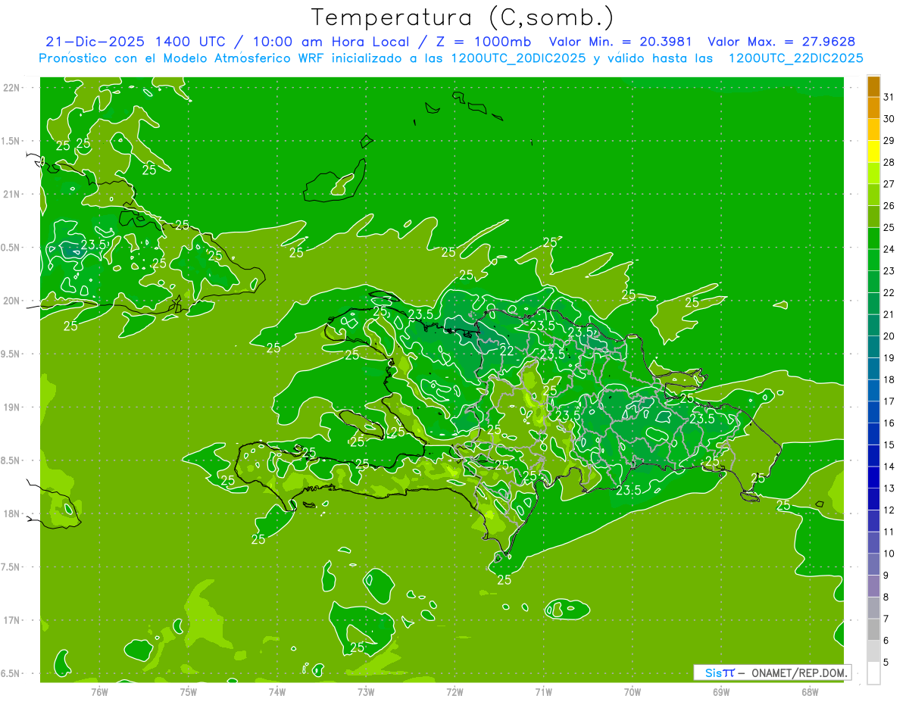
Task: Click the '18N' latitude axis label
Action: coord(11,513)
